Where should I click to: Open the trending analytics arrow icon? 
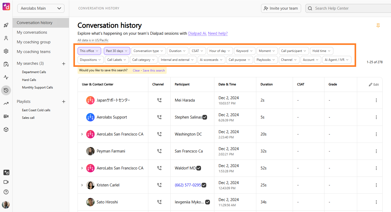6,103
